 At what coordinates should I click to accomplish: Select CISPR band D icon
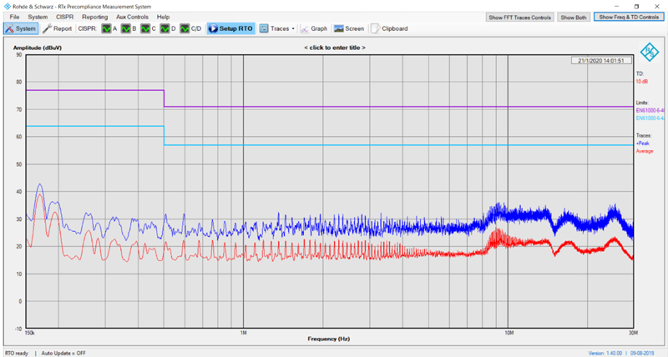169,28
